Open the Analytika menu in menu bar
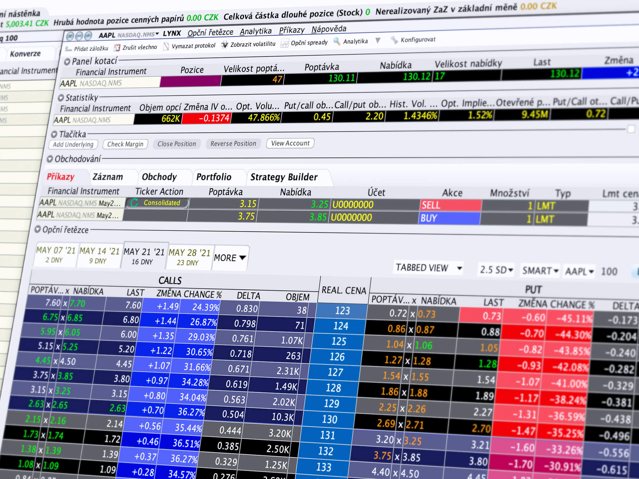This screenshot has height=479, width=639. coord(256,31)
